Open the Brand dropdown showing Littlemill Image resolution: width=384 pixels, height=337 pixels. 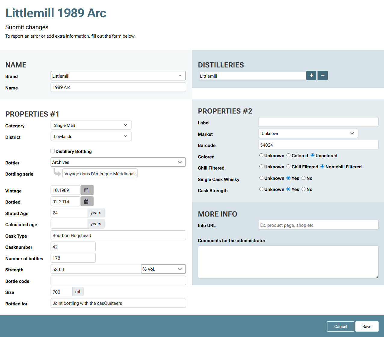tap(118, 76)
